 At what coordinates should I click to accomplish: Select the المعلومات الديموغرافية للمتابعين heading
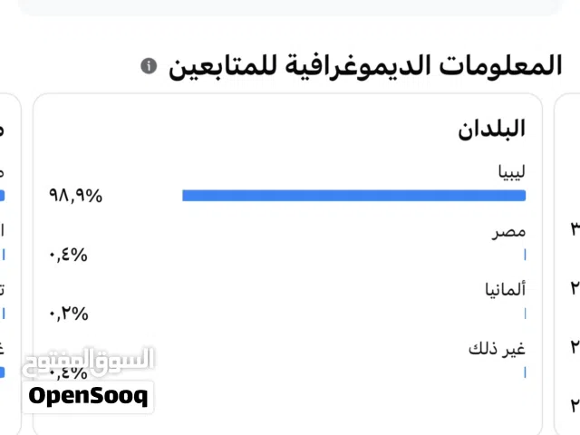coord(364,65)
